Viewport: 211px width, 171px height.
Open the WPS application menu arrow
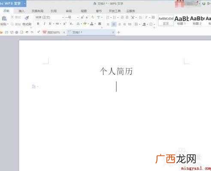24,3
